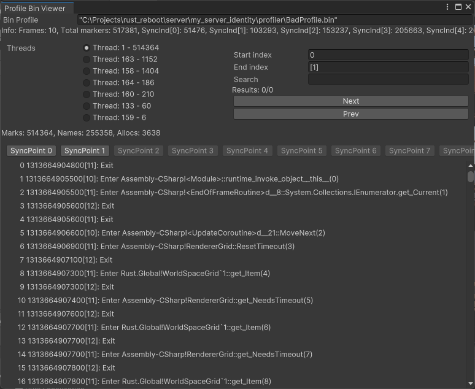The width and height of the screenshot is (475, 389).
Task: Go to Prev search result
Action: [351, 114]
